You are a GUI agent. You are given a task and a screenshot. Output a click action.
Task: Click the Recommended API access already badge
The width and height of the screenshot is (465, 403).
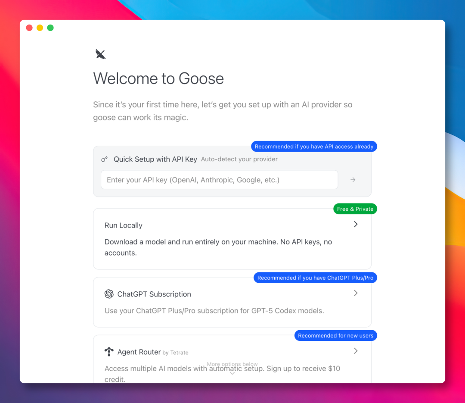tap(314, 147)
